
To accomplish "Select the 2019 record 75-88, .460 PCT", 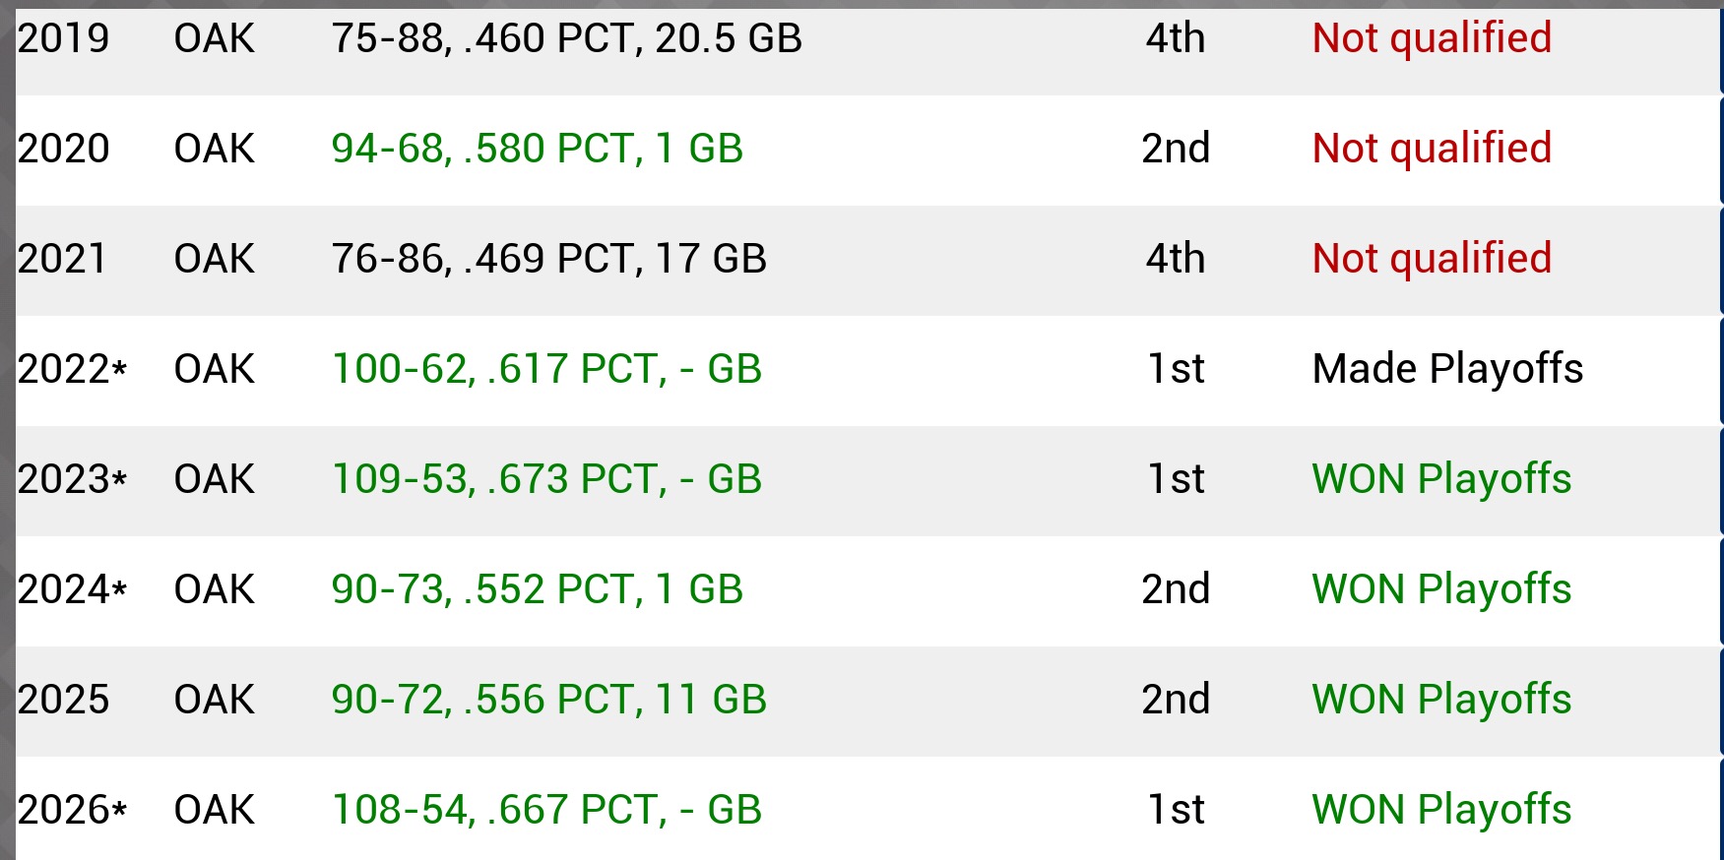I will [566, 39].
